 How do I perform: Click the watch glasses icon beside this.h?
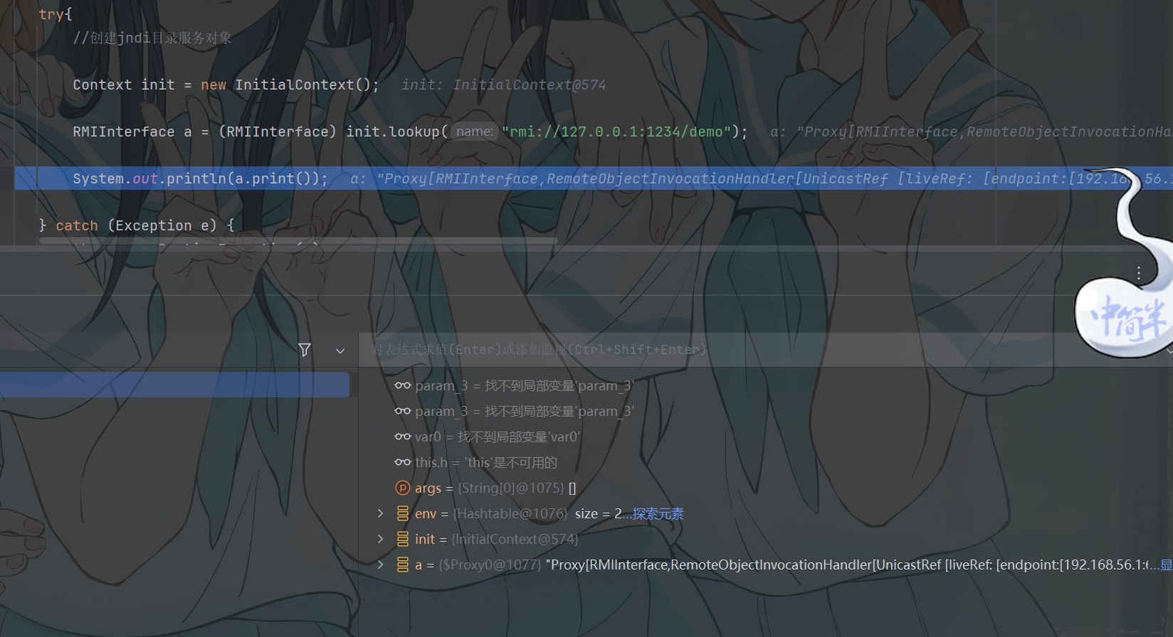click(403, 462)
